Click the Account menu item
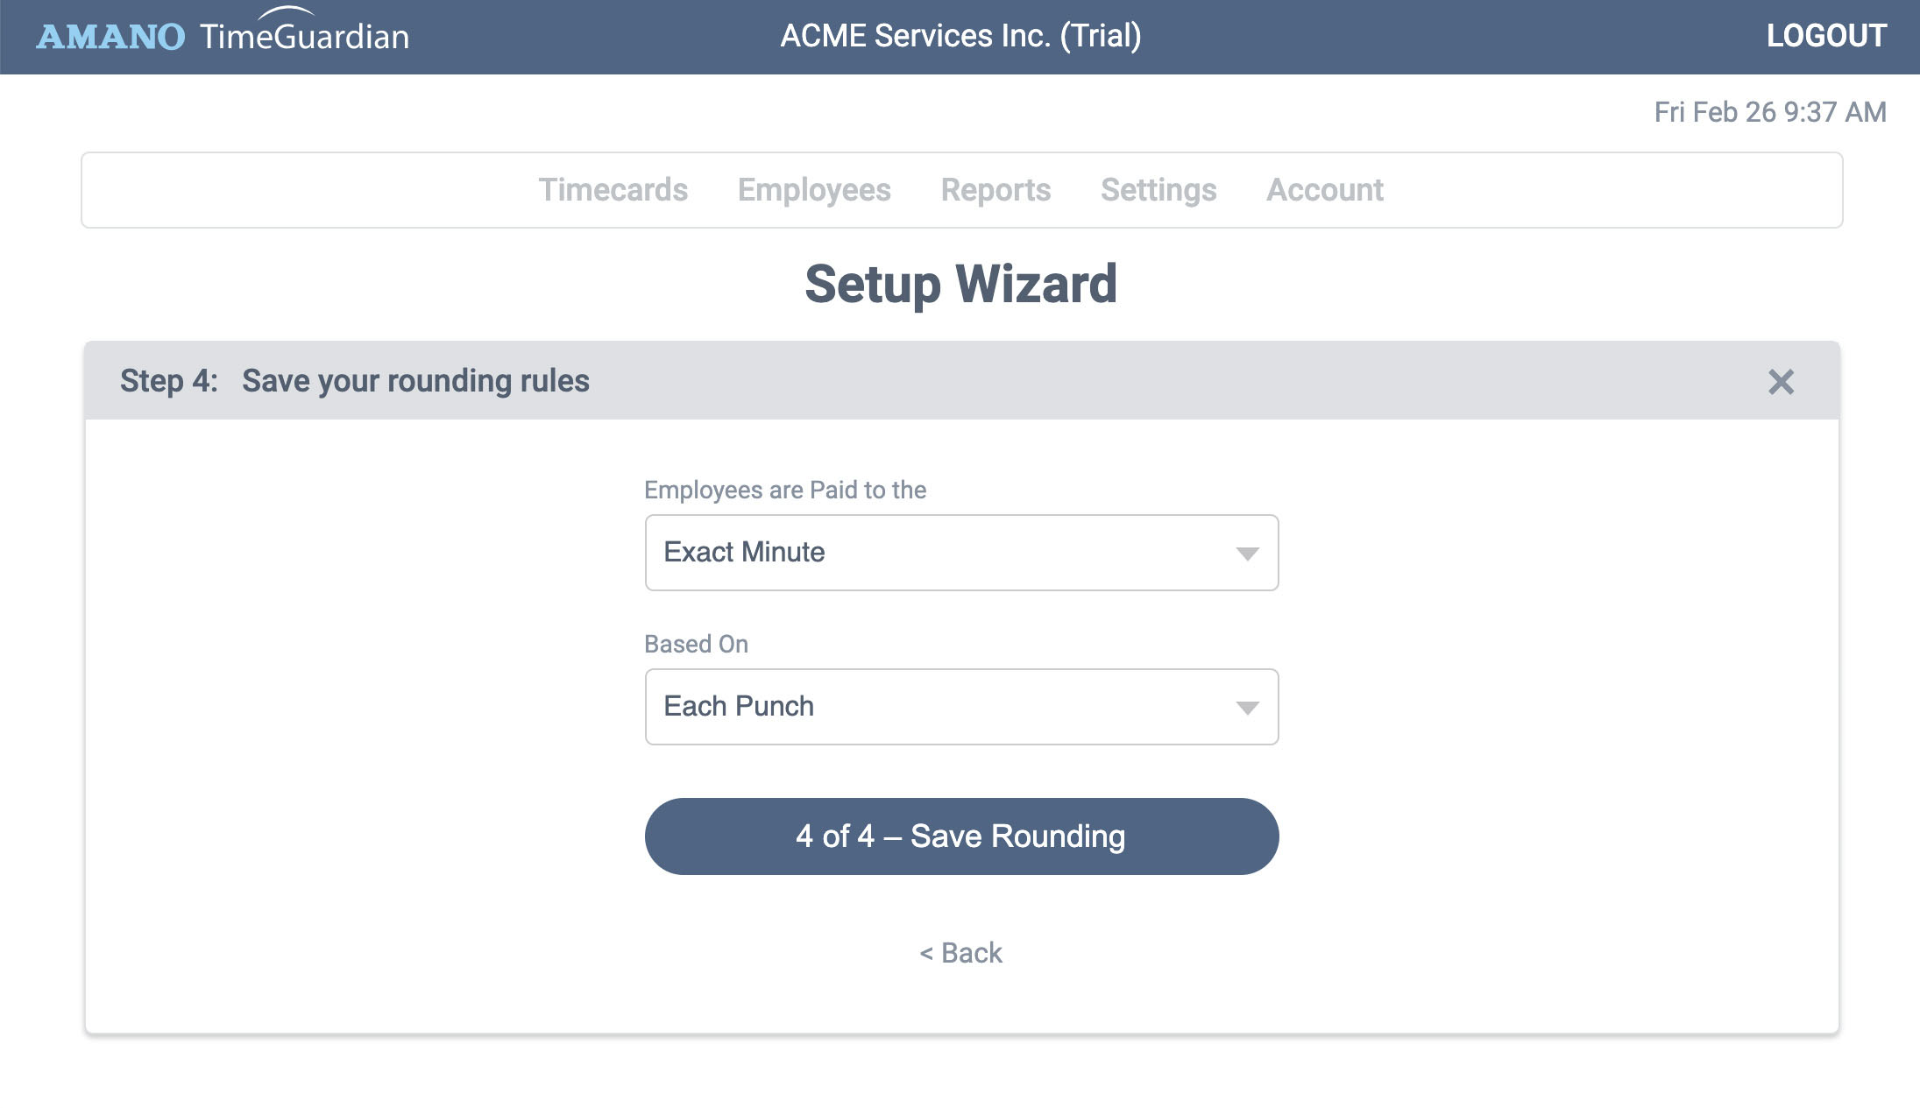The width and height of the screenshot is (1920, 1108). [x=1323, y=190]
